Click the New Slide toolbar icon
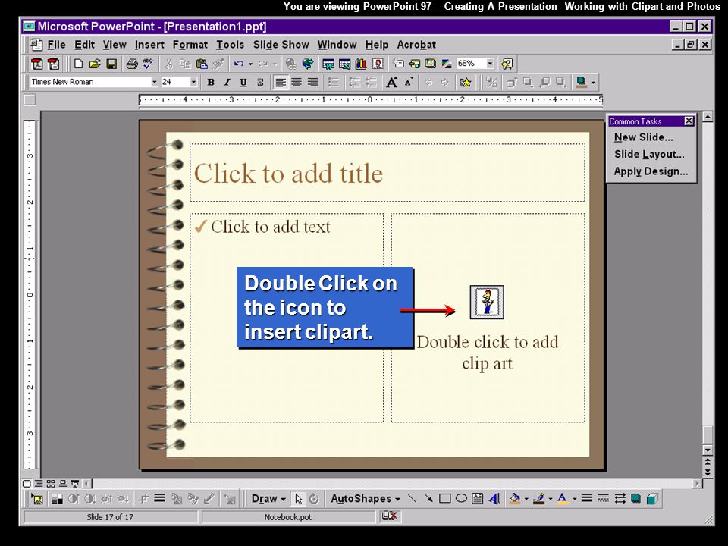 (x=398, y=64)
